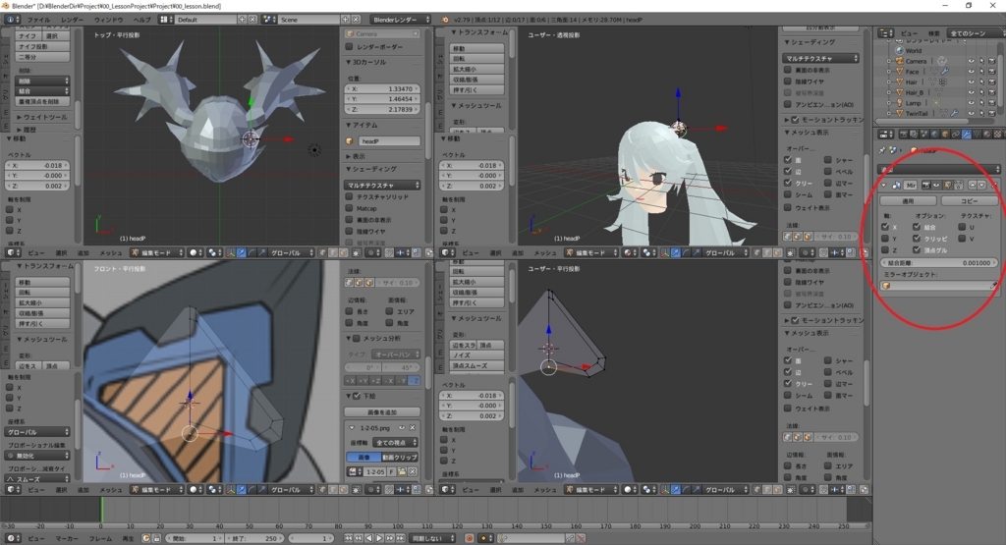Open the Texture tab checker icon in Properties
This screenshot has height=545, width=1006.
click(x=997, y=135)
